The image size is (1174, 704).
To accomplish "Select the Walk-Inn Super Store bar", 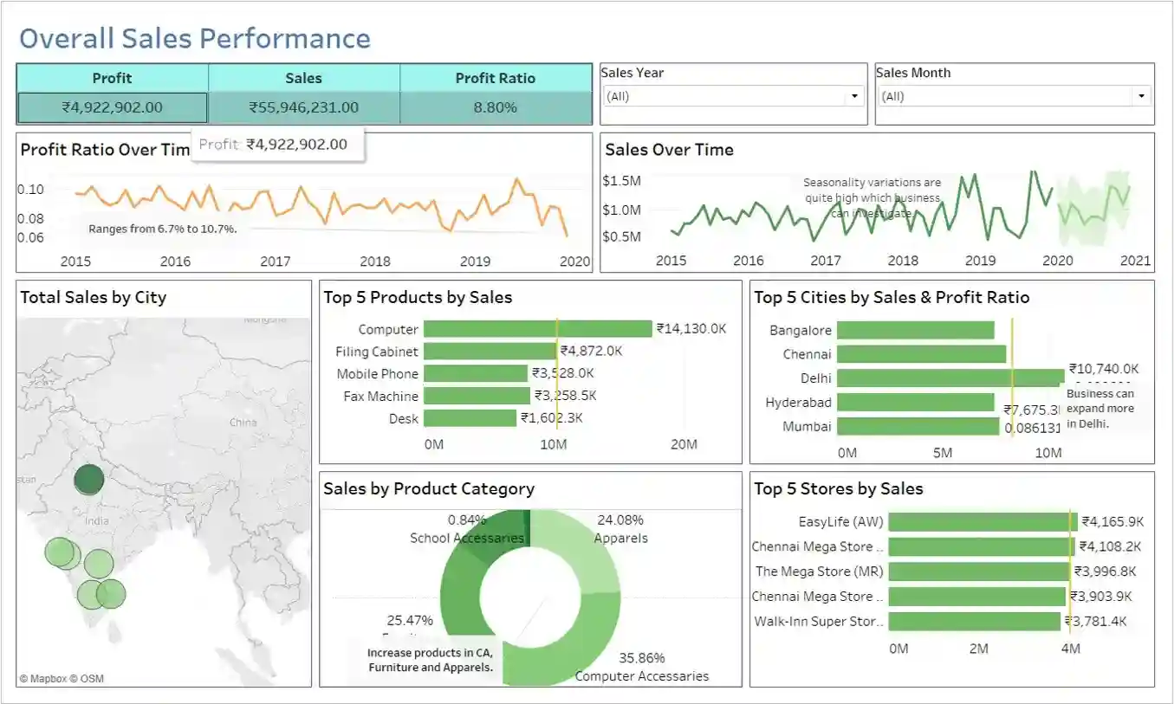I will point(974,621).
